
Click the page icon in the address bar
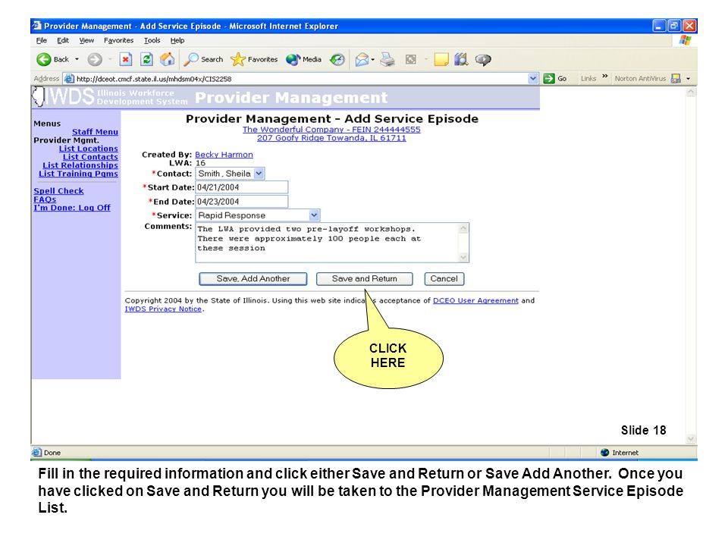point(69,79)
